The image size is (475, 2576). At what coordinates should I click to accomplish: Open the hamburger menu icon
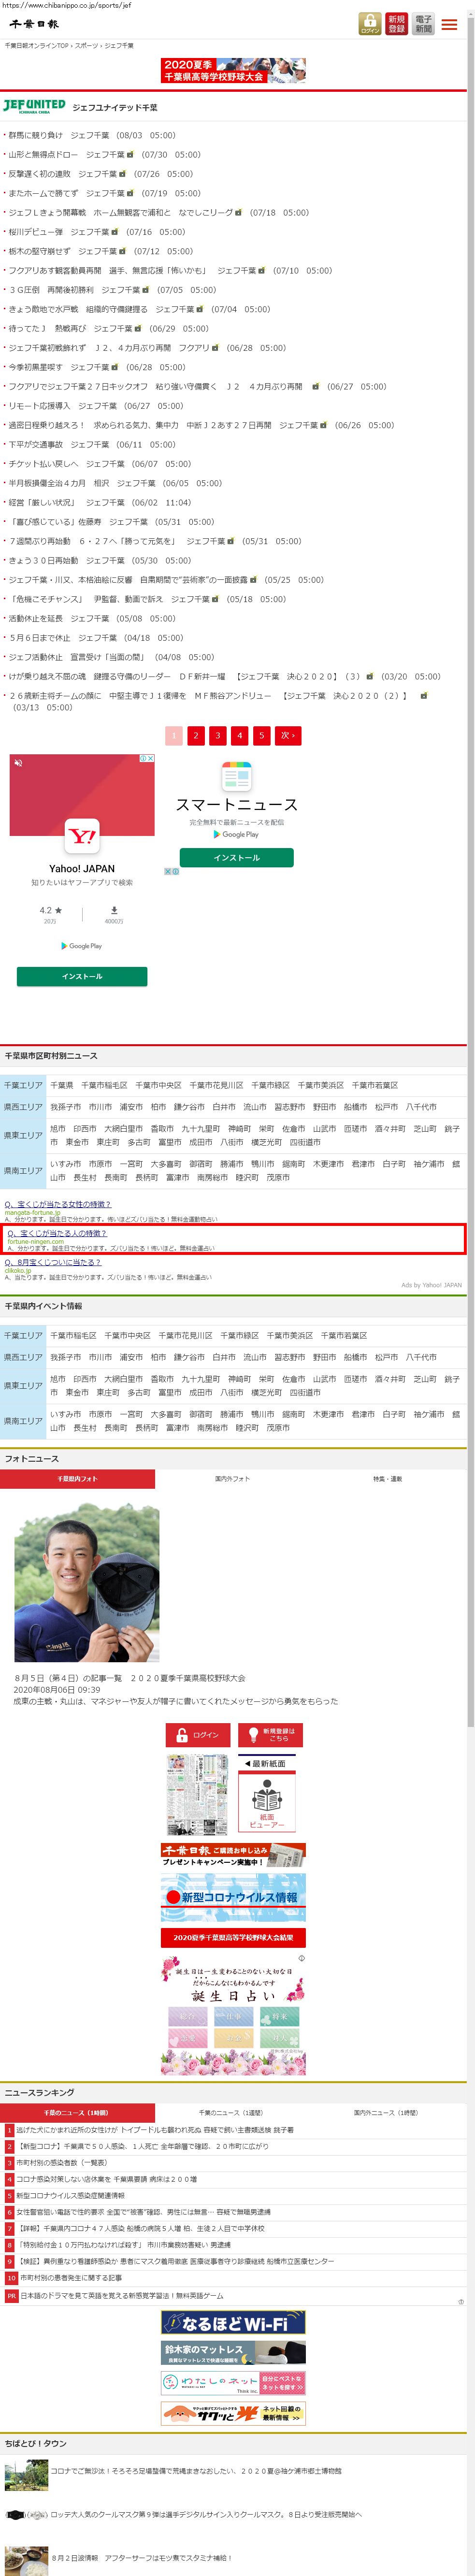(449, 24)
